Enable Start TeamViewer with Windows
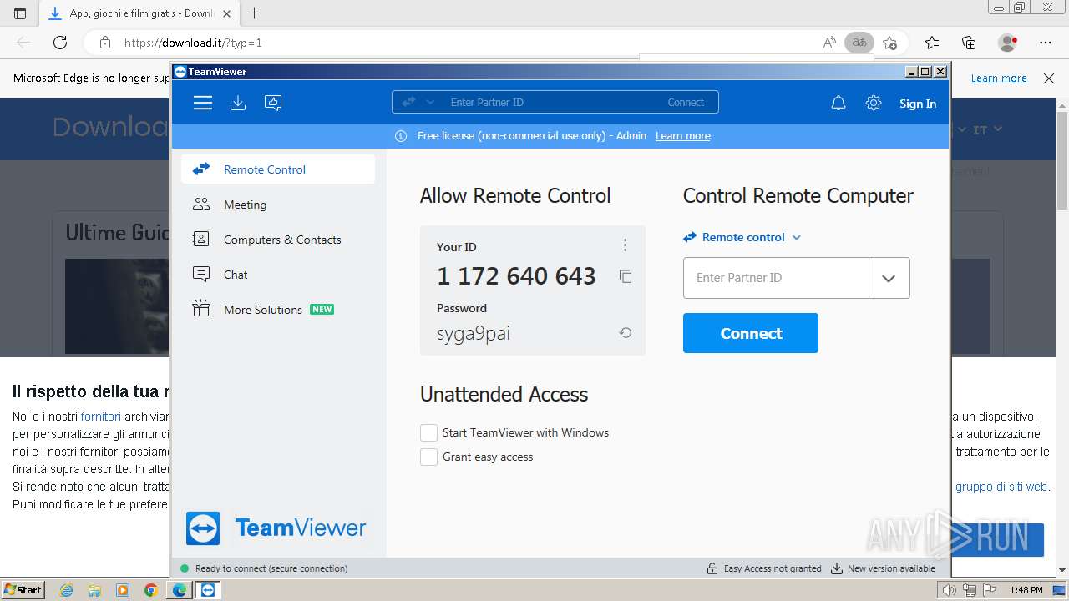The width and height of the screenshot is (1069, 601). (428, 432)
